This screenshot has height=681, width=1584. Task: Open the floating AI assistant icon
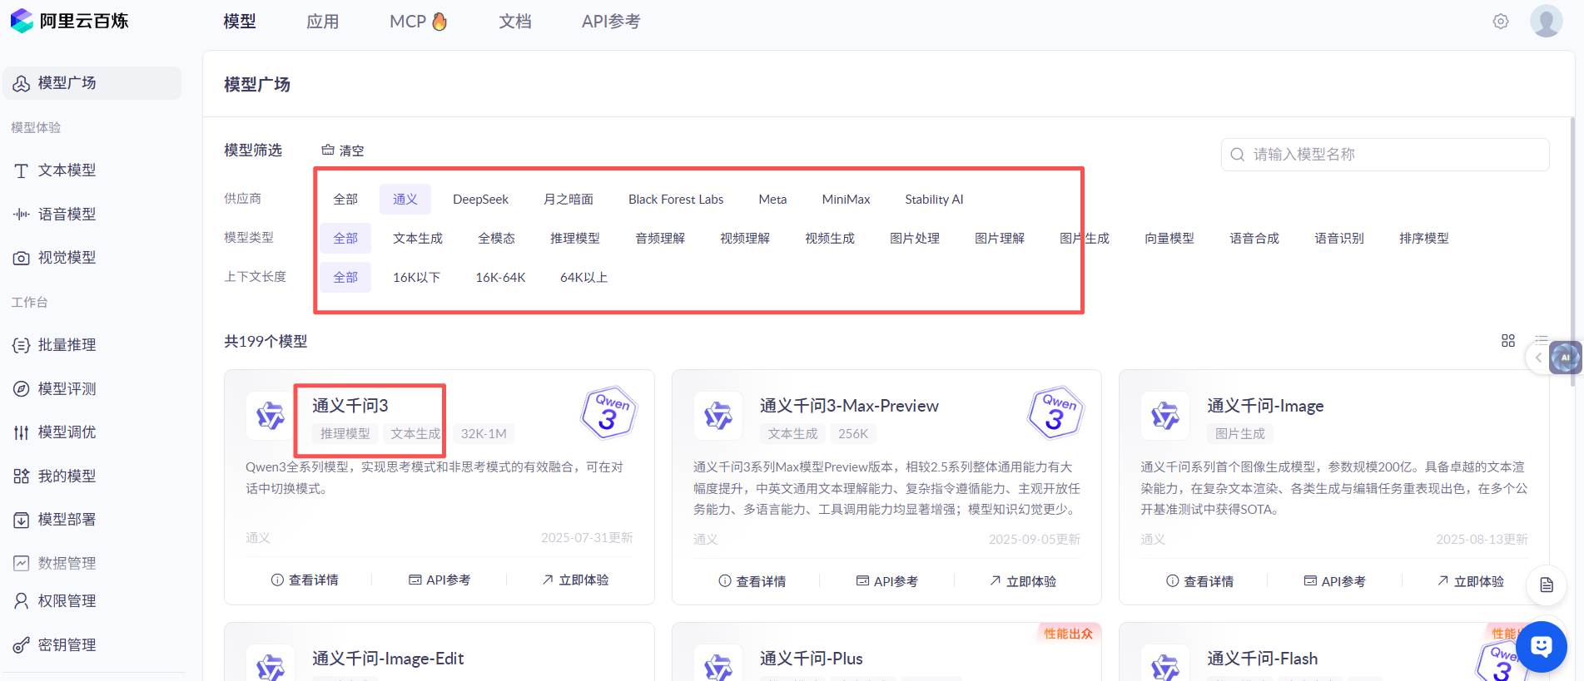[1566, 358]
